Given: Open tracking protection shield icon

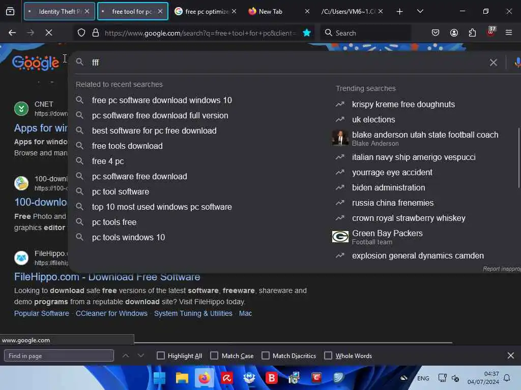Looking at the screenshot, I should [x=81, y=33].
